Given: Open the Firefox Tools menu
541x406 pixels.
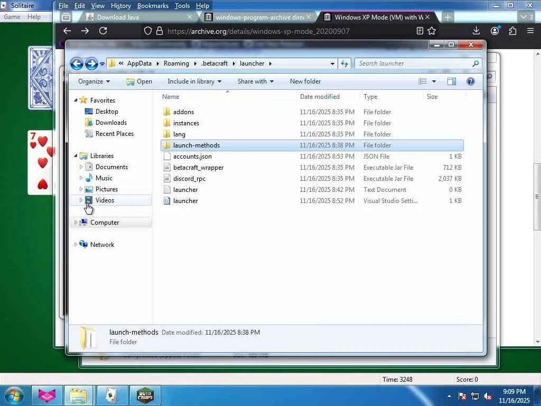Looking at the screenshot, I should point(182,6).
